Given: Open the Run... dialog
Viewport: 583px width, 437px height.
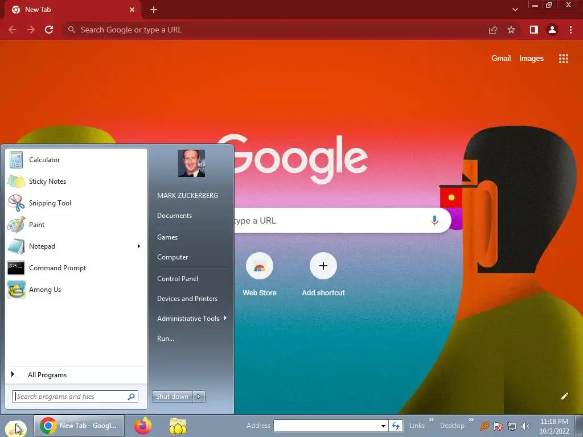Looking at the screenshot, I should pos(166,339).
